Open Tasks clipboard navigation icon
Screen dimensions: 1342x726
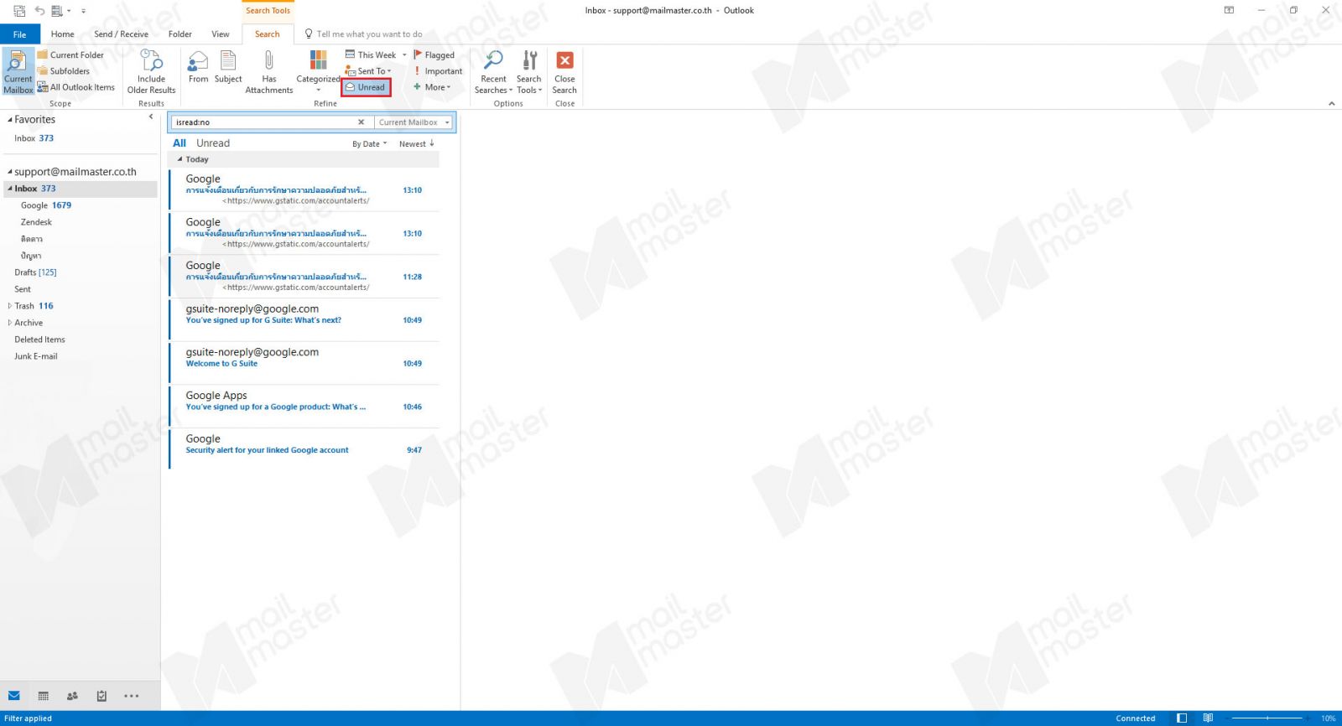(101, 696)
